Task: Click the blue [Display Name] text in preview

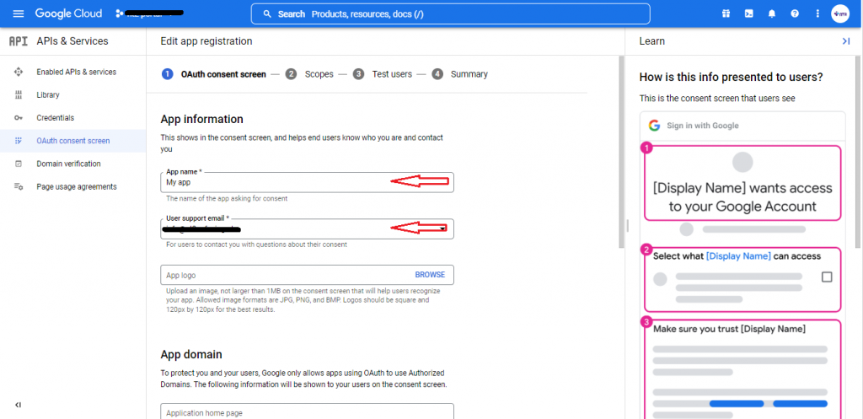Action: (x=738, y=256)
